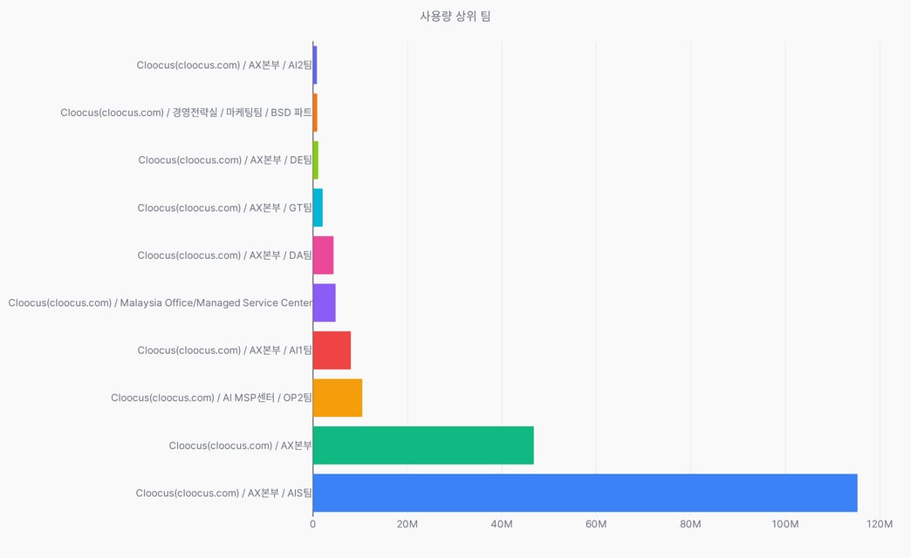The height and width of the screenshot is (558, 911).
Task: Click the light green DE팀 bar
Action: click(x=316, y=160)
